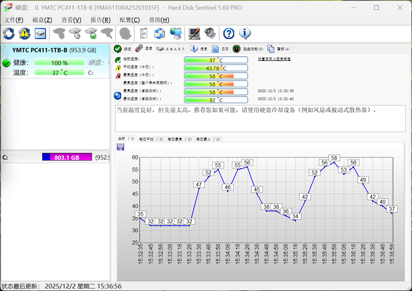Click the networked computers toolbar icon
This screenshot has height=291, width=412.
coord(176,34)
